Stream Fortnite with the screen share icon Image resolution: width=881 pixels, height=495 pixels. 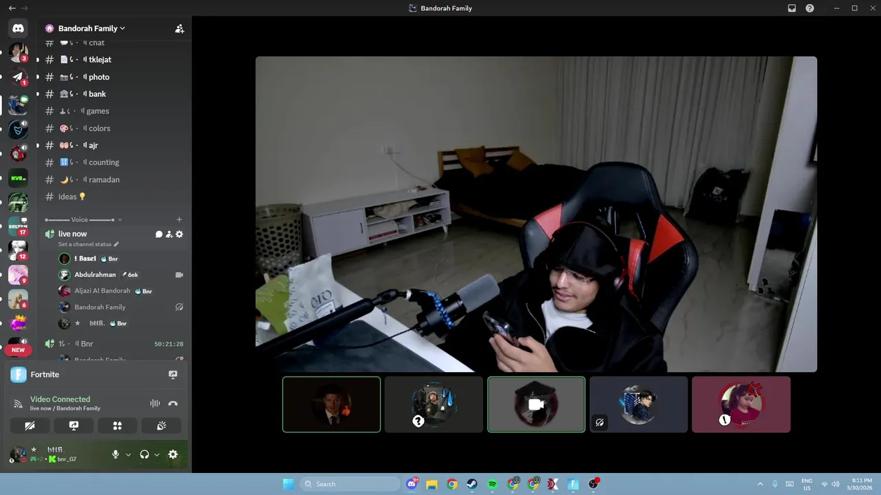click(x=173, y=375)
